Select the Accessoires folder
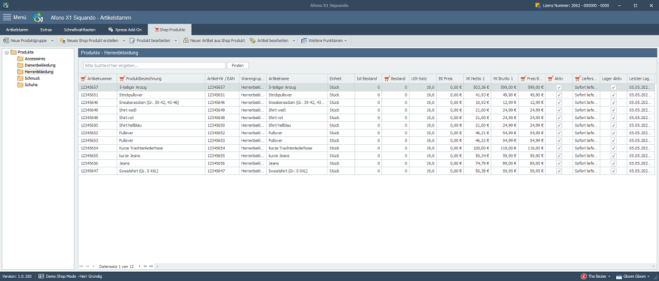Viewport: 659px width, 281px height. pos(31,59)
